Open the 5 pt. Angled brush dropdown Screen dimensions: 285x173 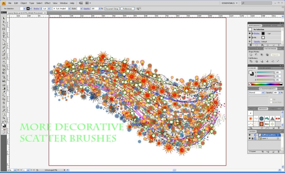point(69,9)
